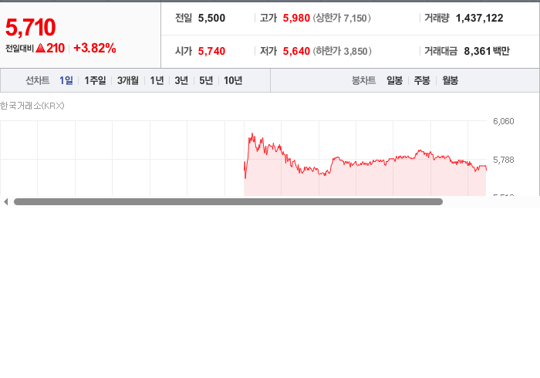Click the 고가 value 5,980
The height and width of the screenshot is (378, 540).
pyautogui.click(x=296, y=18)
